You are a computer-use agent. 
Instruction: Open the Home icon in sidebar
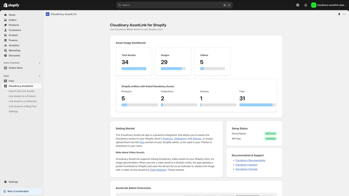pyautogui.click(x=5, y=15)
